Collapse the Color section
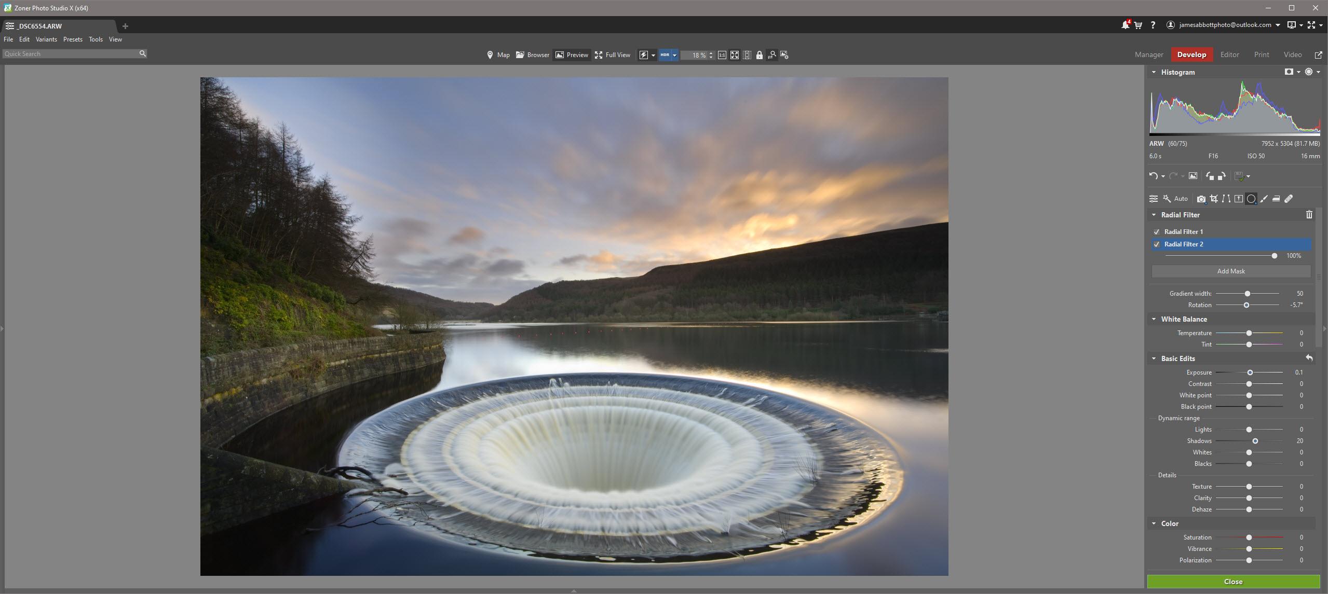1328x594 pixels. tap(1154, 523)
